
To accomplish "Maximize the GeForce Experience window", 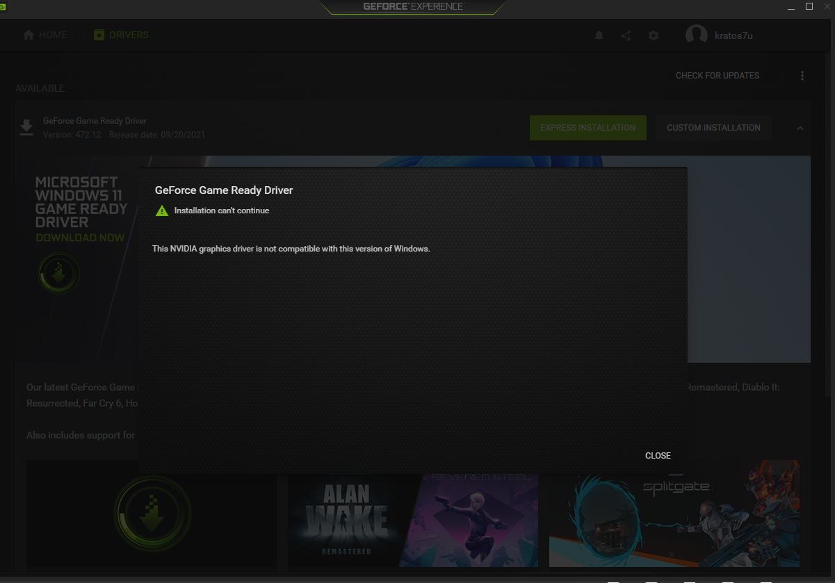I will tap(809, 6).
